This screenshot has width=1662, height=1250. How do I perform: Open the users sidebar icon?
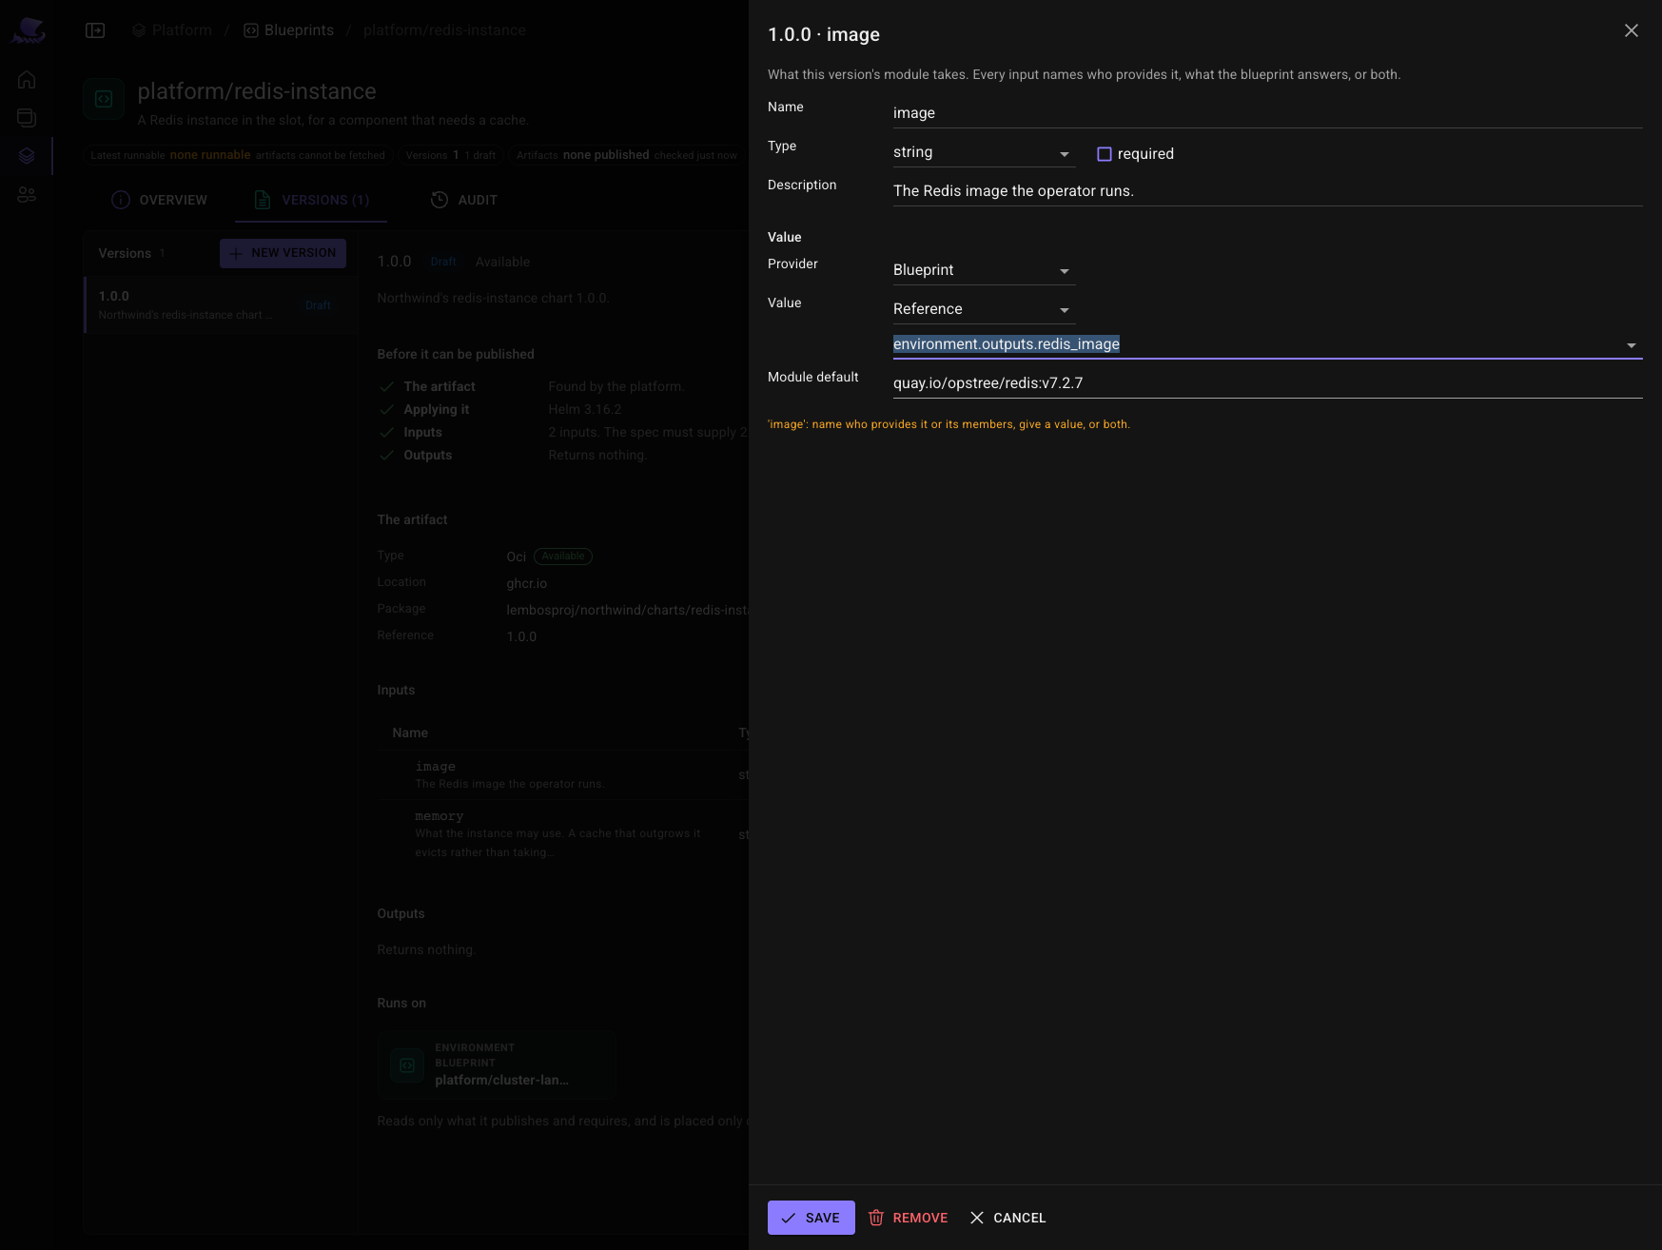(27, 194)
